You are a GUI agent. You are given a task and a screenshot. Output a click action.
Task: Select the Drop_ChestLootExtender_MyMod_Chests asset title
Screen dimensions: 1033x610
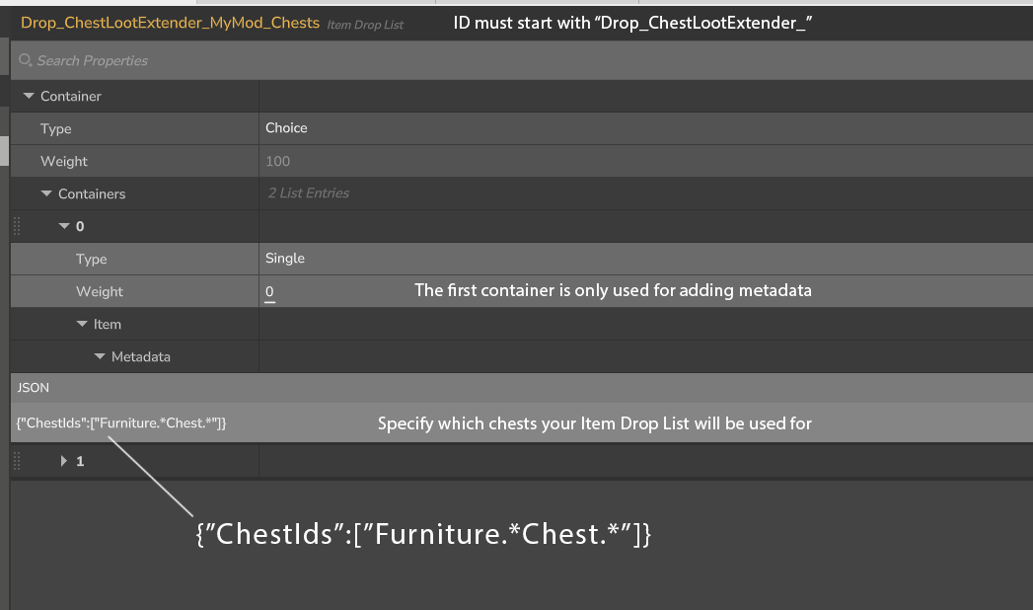point(170,23)
